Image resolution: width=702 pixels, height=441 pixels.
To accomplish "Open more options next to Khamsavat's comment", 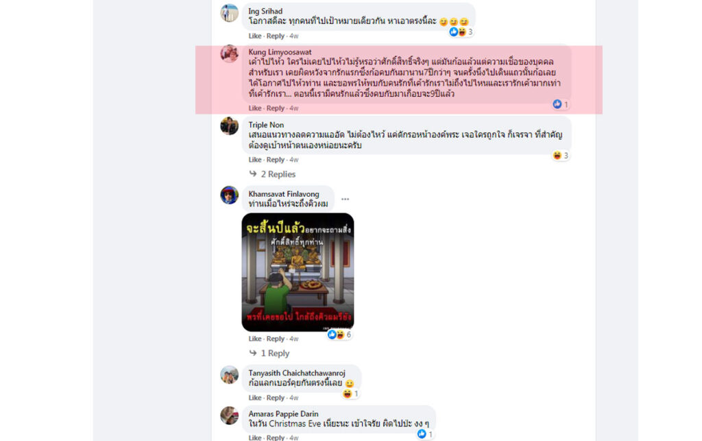I will tap(345, 199).
